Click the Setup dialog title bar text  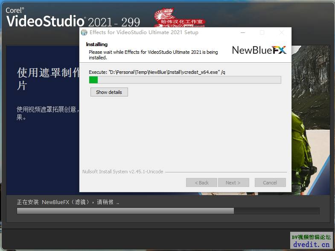point(144,32)
